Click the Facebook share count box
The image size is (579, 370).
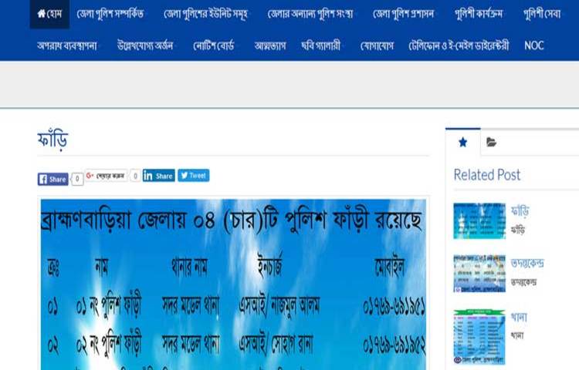click(77, 179)
